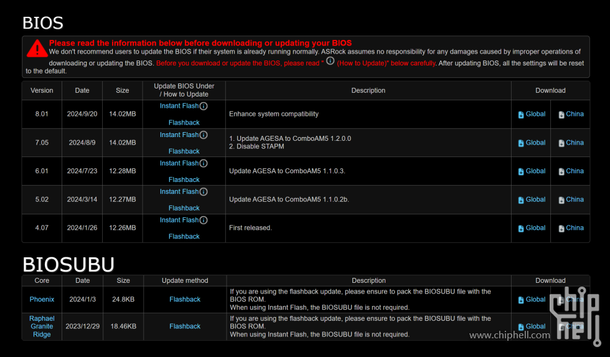
Task: Select version number 7.05 cell
Action: 42,143
